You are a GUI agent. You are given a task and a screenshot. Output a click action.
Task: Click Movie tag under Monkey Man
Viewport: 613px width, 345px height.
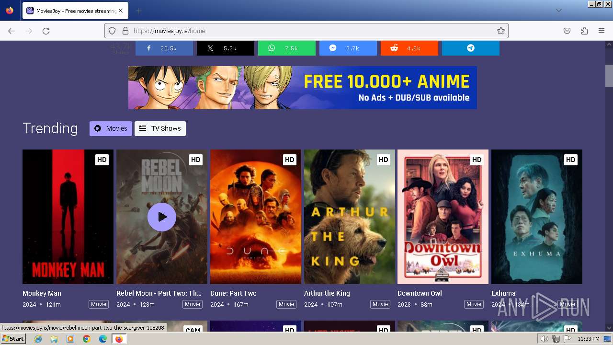pos(99,304)
